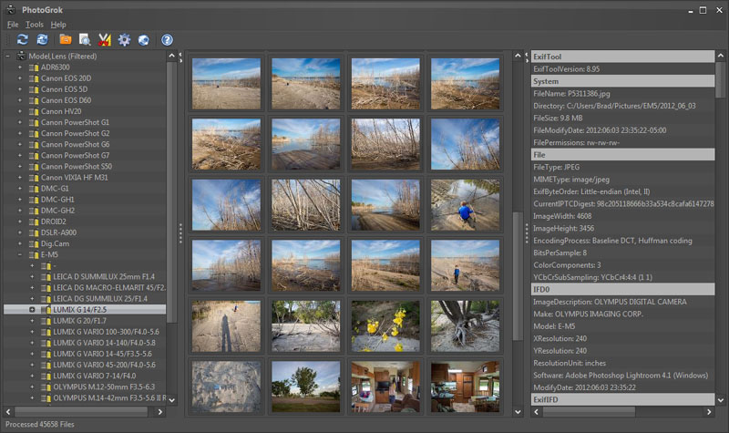Expand the selected LUMIX G 14/F2.5 node
The image size is (729, 433).
tap(32, 310)
